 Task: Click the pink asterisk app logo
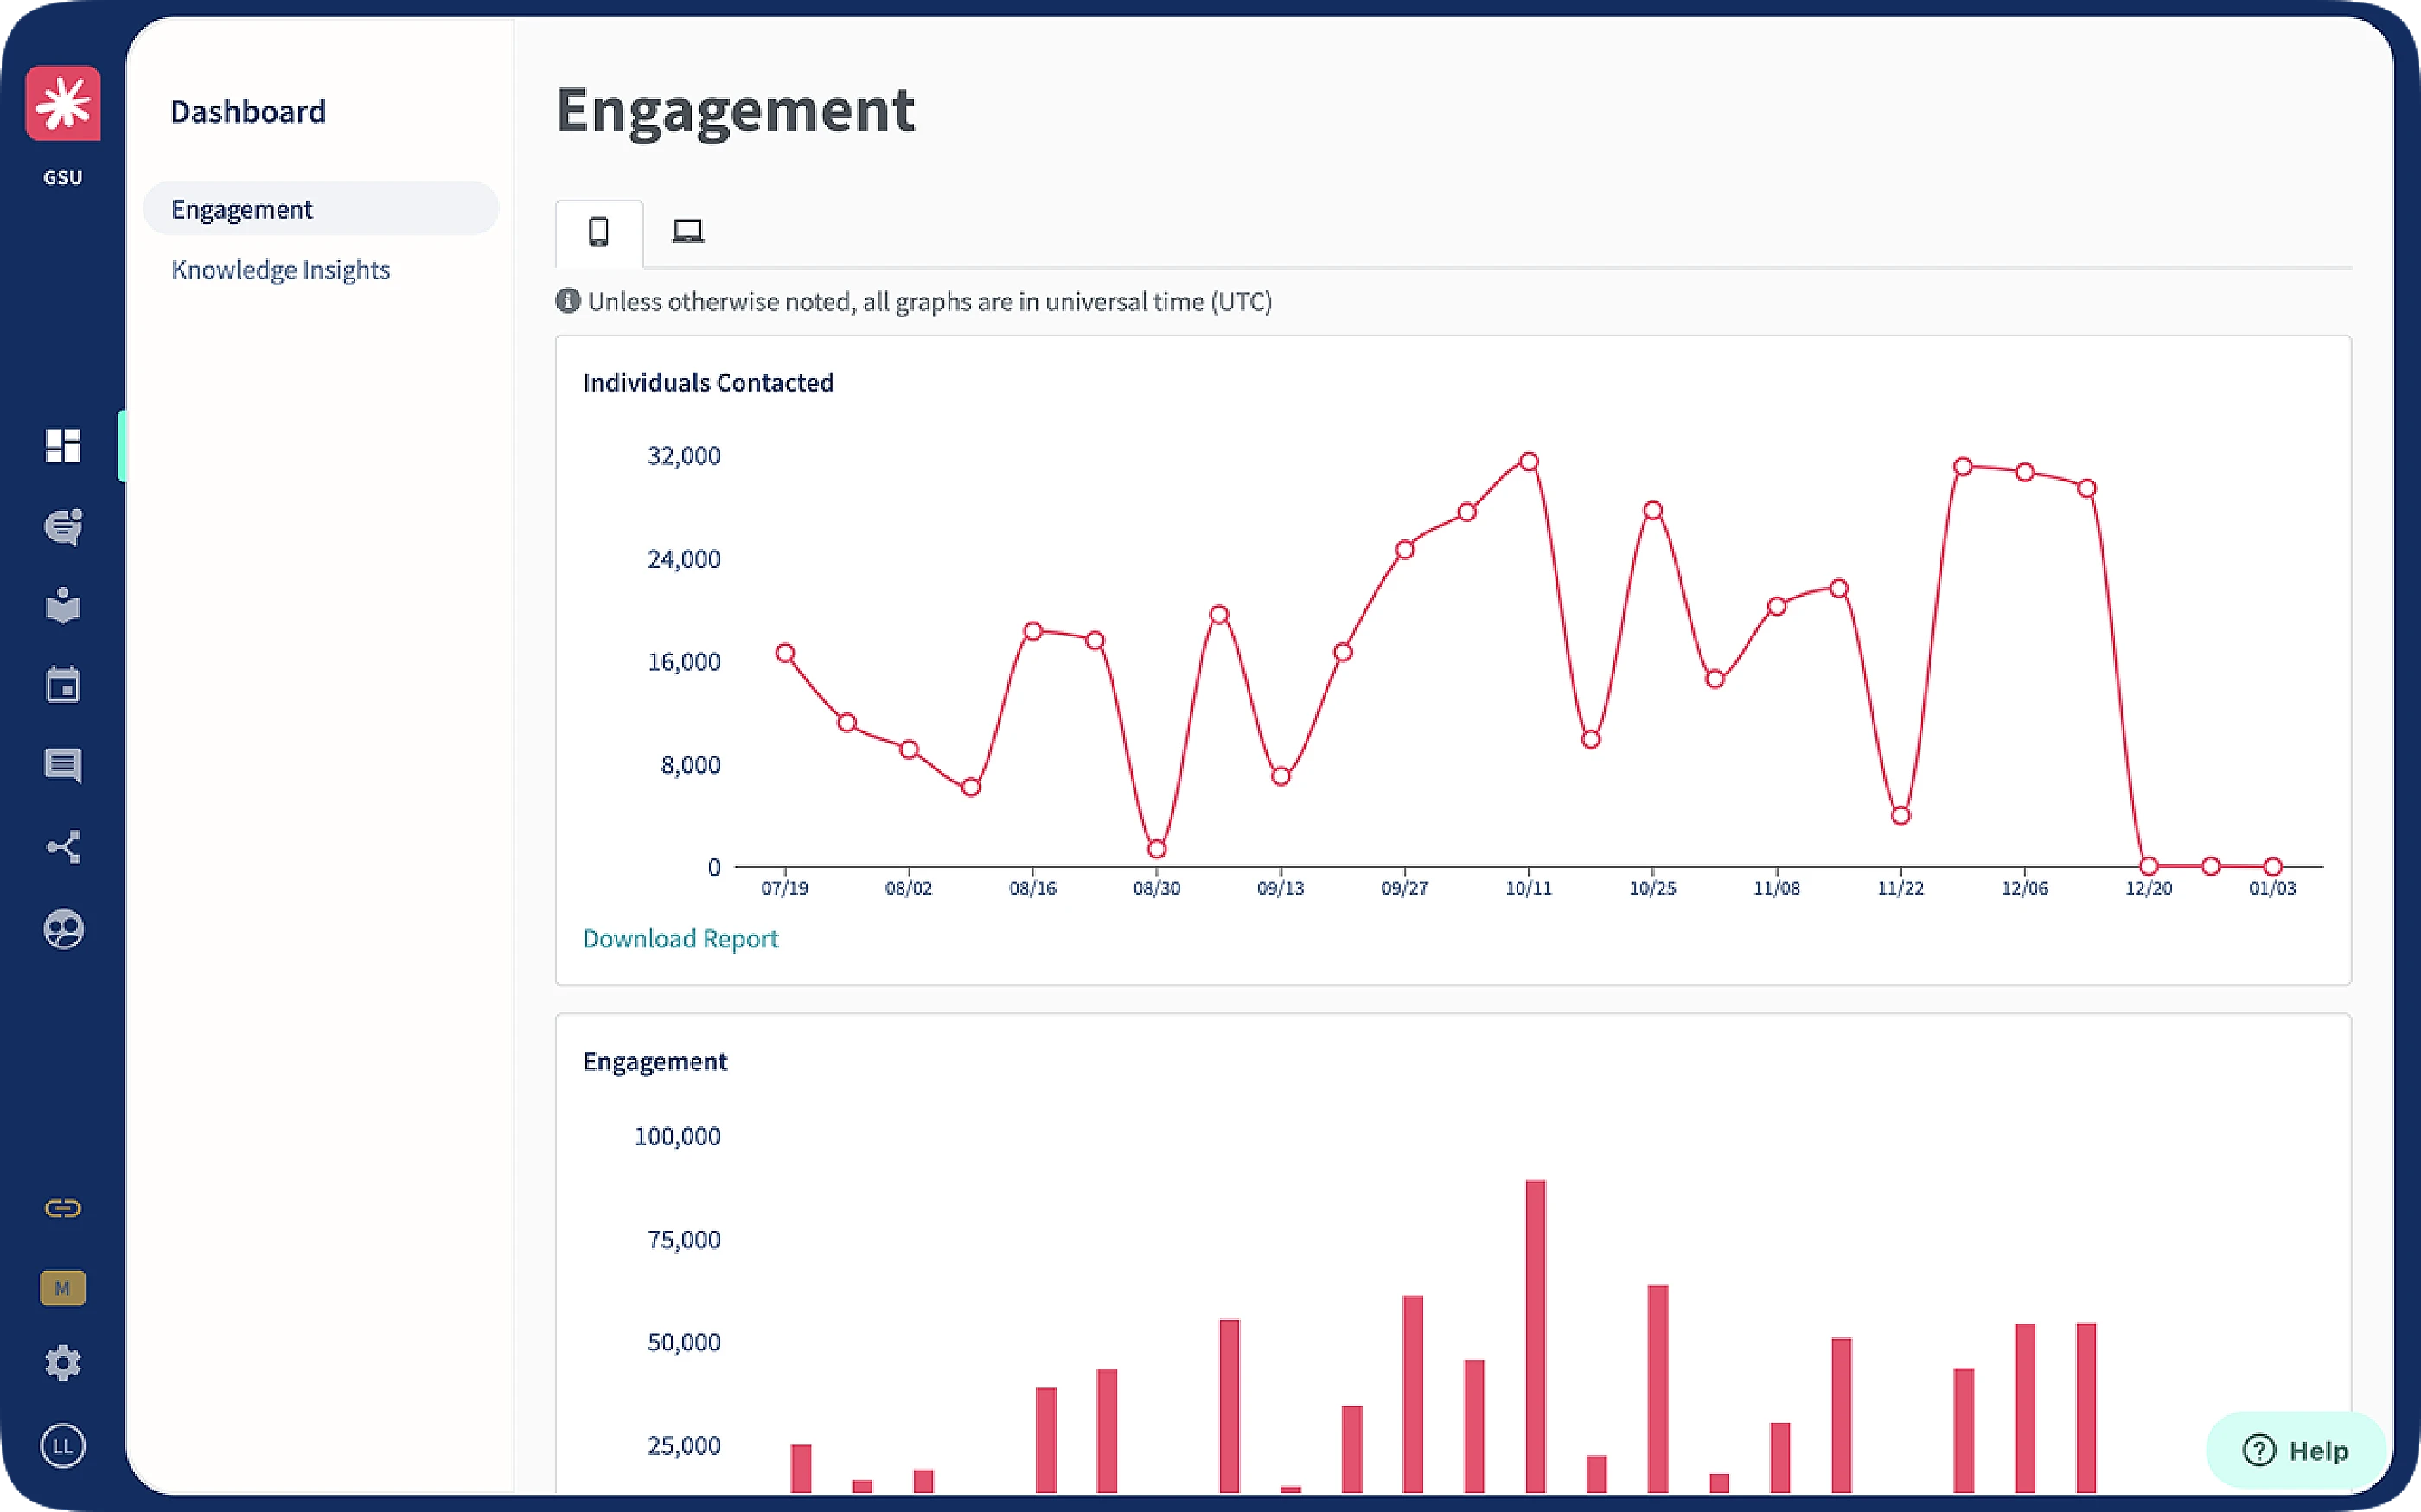62,103
